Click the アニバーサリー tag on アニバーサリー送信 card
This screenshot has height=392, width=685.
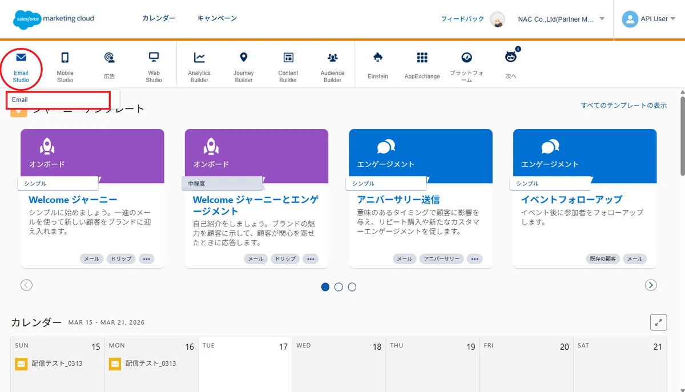[441, 258]
